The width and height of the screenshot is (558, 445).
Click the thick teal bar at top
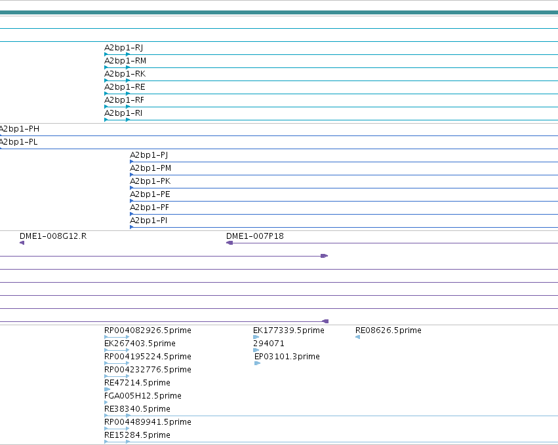coord(279,12)
